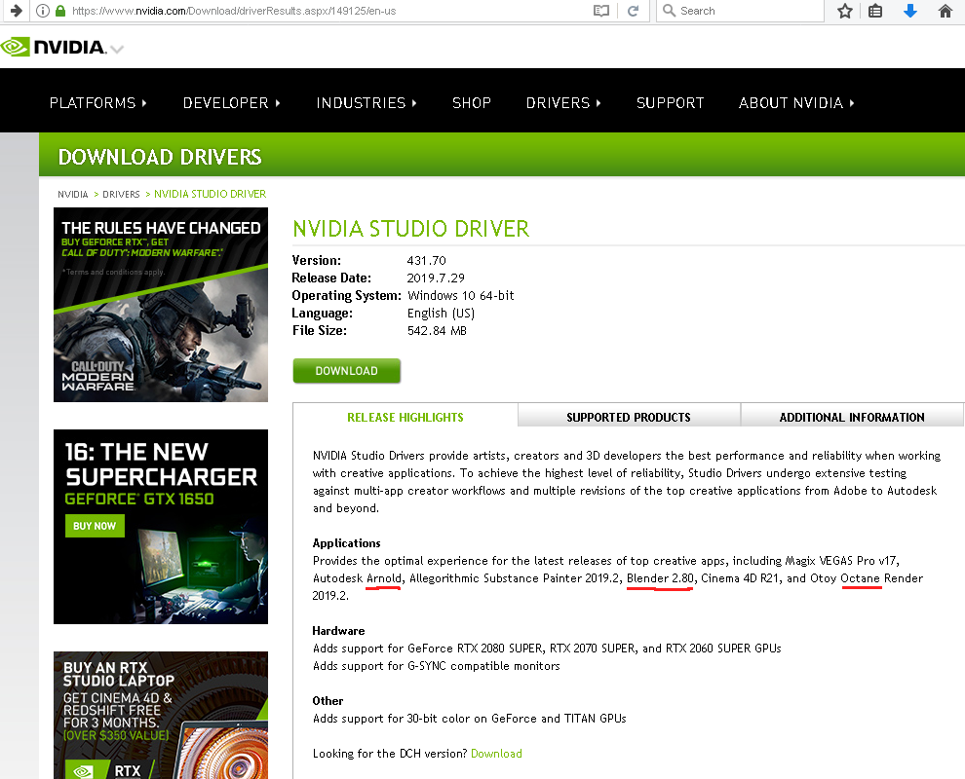Bookmark this page with star icon
Image resolution: width=965 pixels, height=779 pixels.
[x=845, y=11]
